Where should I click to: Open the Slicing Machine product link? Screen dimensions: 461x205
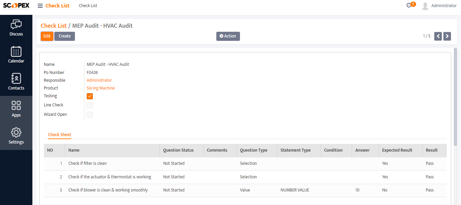click(x=101, y=88)
